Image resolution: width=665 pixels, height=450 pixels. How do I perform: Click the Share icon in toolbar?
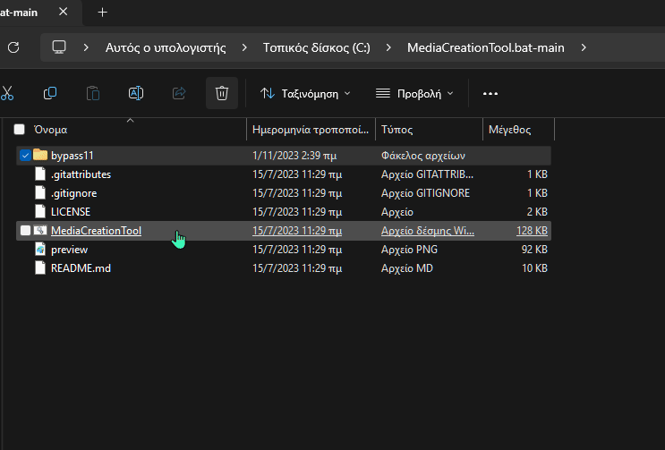coord(179,93)
